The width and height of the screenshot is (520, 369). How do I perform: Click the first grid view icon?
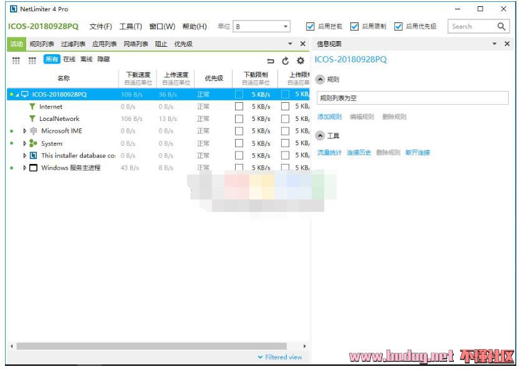tap(16, 60)
